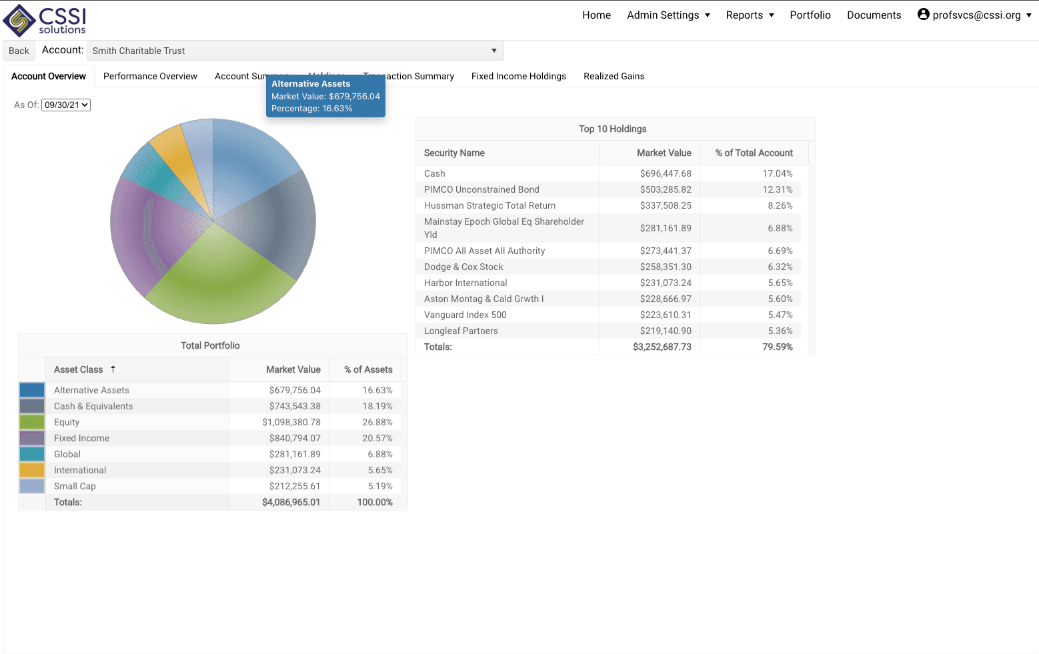Click Mainstay Epoch Global Eq Shareholder Yld
The image size is (1039, 654).
(504, 228)
